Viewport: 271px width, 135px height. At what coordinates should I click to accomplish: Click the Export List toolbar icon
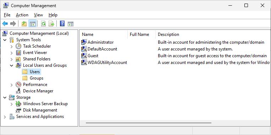pyautogui.click(x=51, y=23)
